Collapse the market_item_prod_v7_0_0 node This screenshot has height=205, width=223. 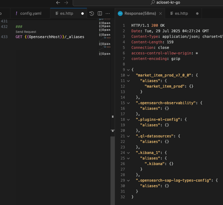[128, 75]
